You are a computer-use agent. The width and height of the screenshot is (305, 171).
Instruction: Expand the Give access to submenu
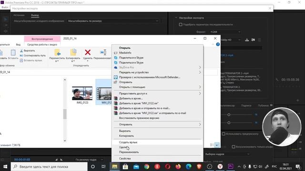158,94
